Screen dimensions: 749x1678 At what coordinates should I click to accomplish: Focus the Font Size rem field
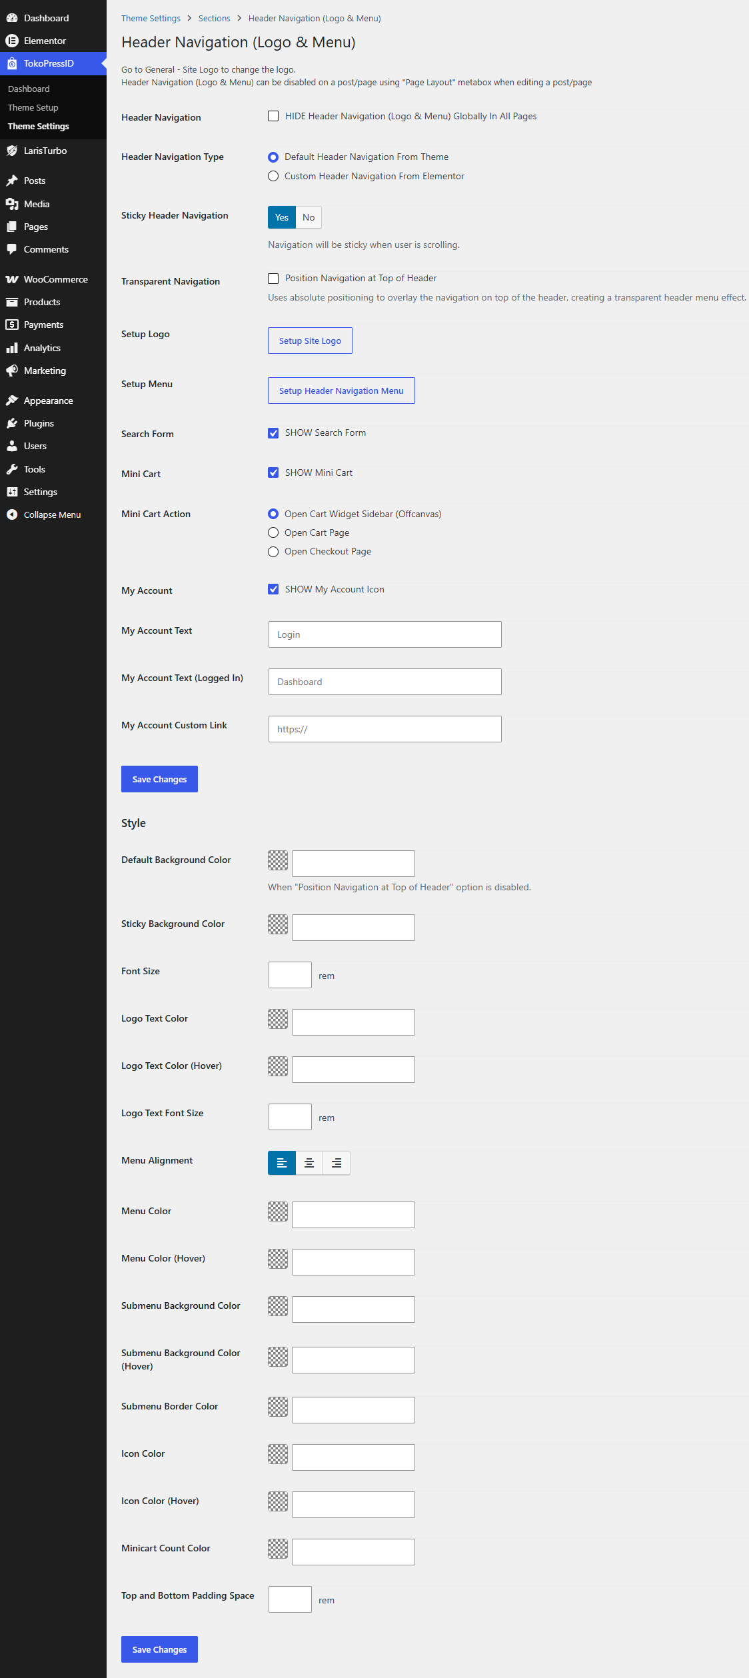[x=290, y=975]
